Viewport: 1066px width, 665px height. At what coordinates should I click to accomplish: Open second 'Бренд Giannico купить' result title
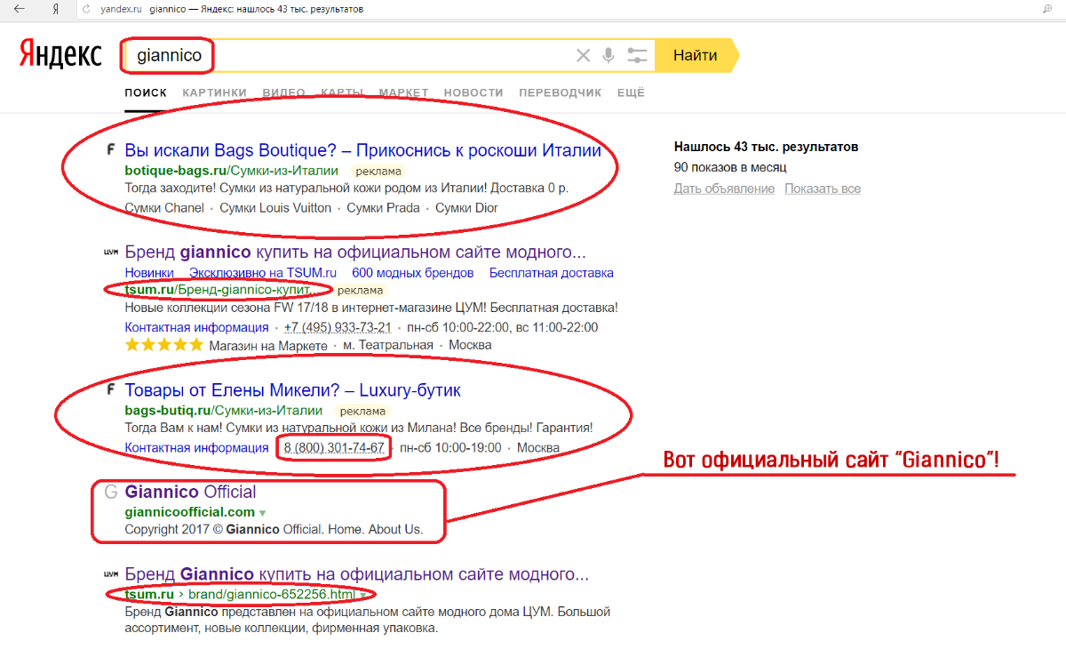click(357, 574)
